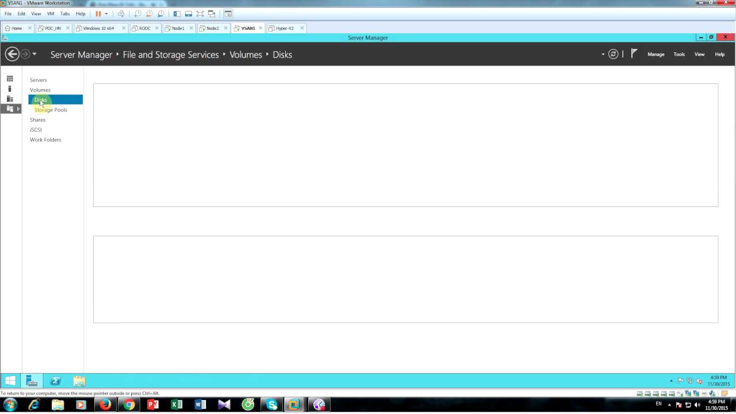736x414 pixels.
Task: Show hidden icons in guest tray
Action: [671, 381]
